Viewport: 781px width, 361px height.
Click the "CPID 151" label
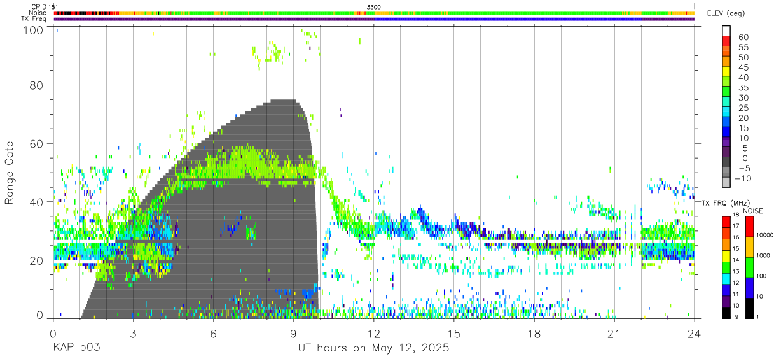(44, 7)
